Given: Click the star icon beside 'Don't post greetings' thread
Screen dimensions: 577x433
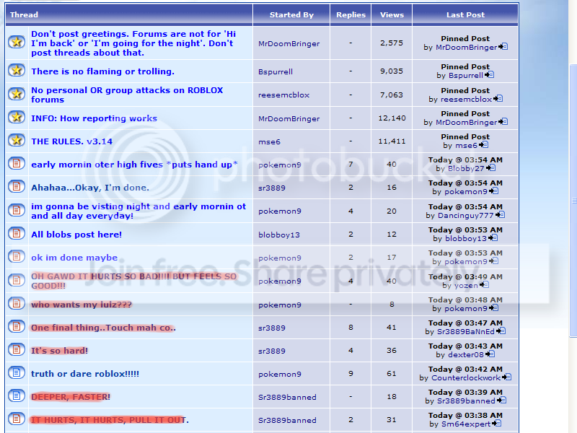Looking at the screenshot, I should (17, 42).
